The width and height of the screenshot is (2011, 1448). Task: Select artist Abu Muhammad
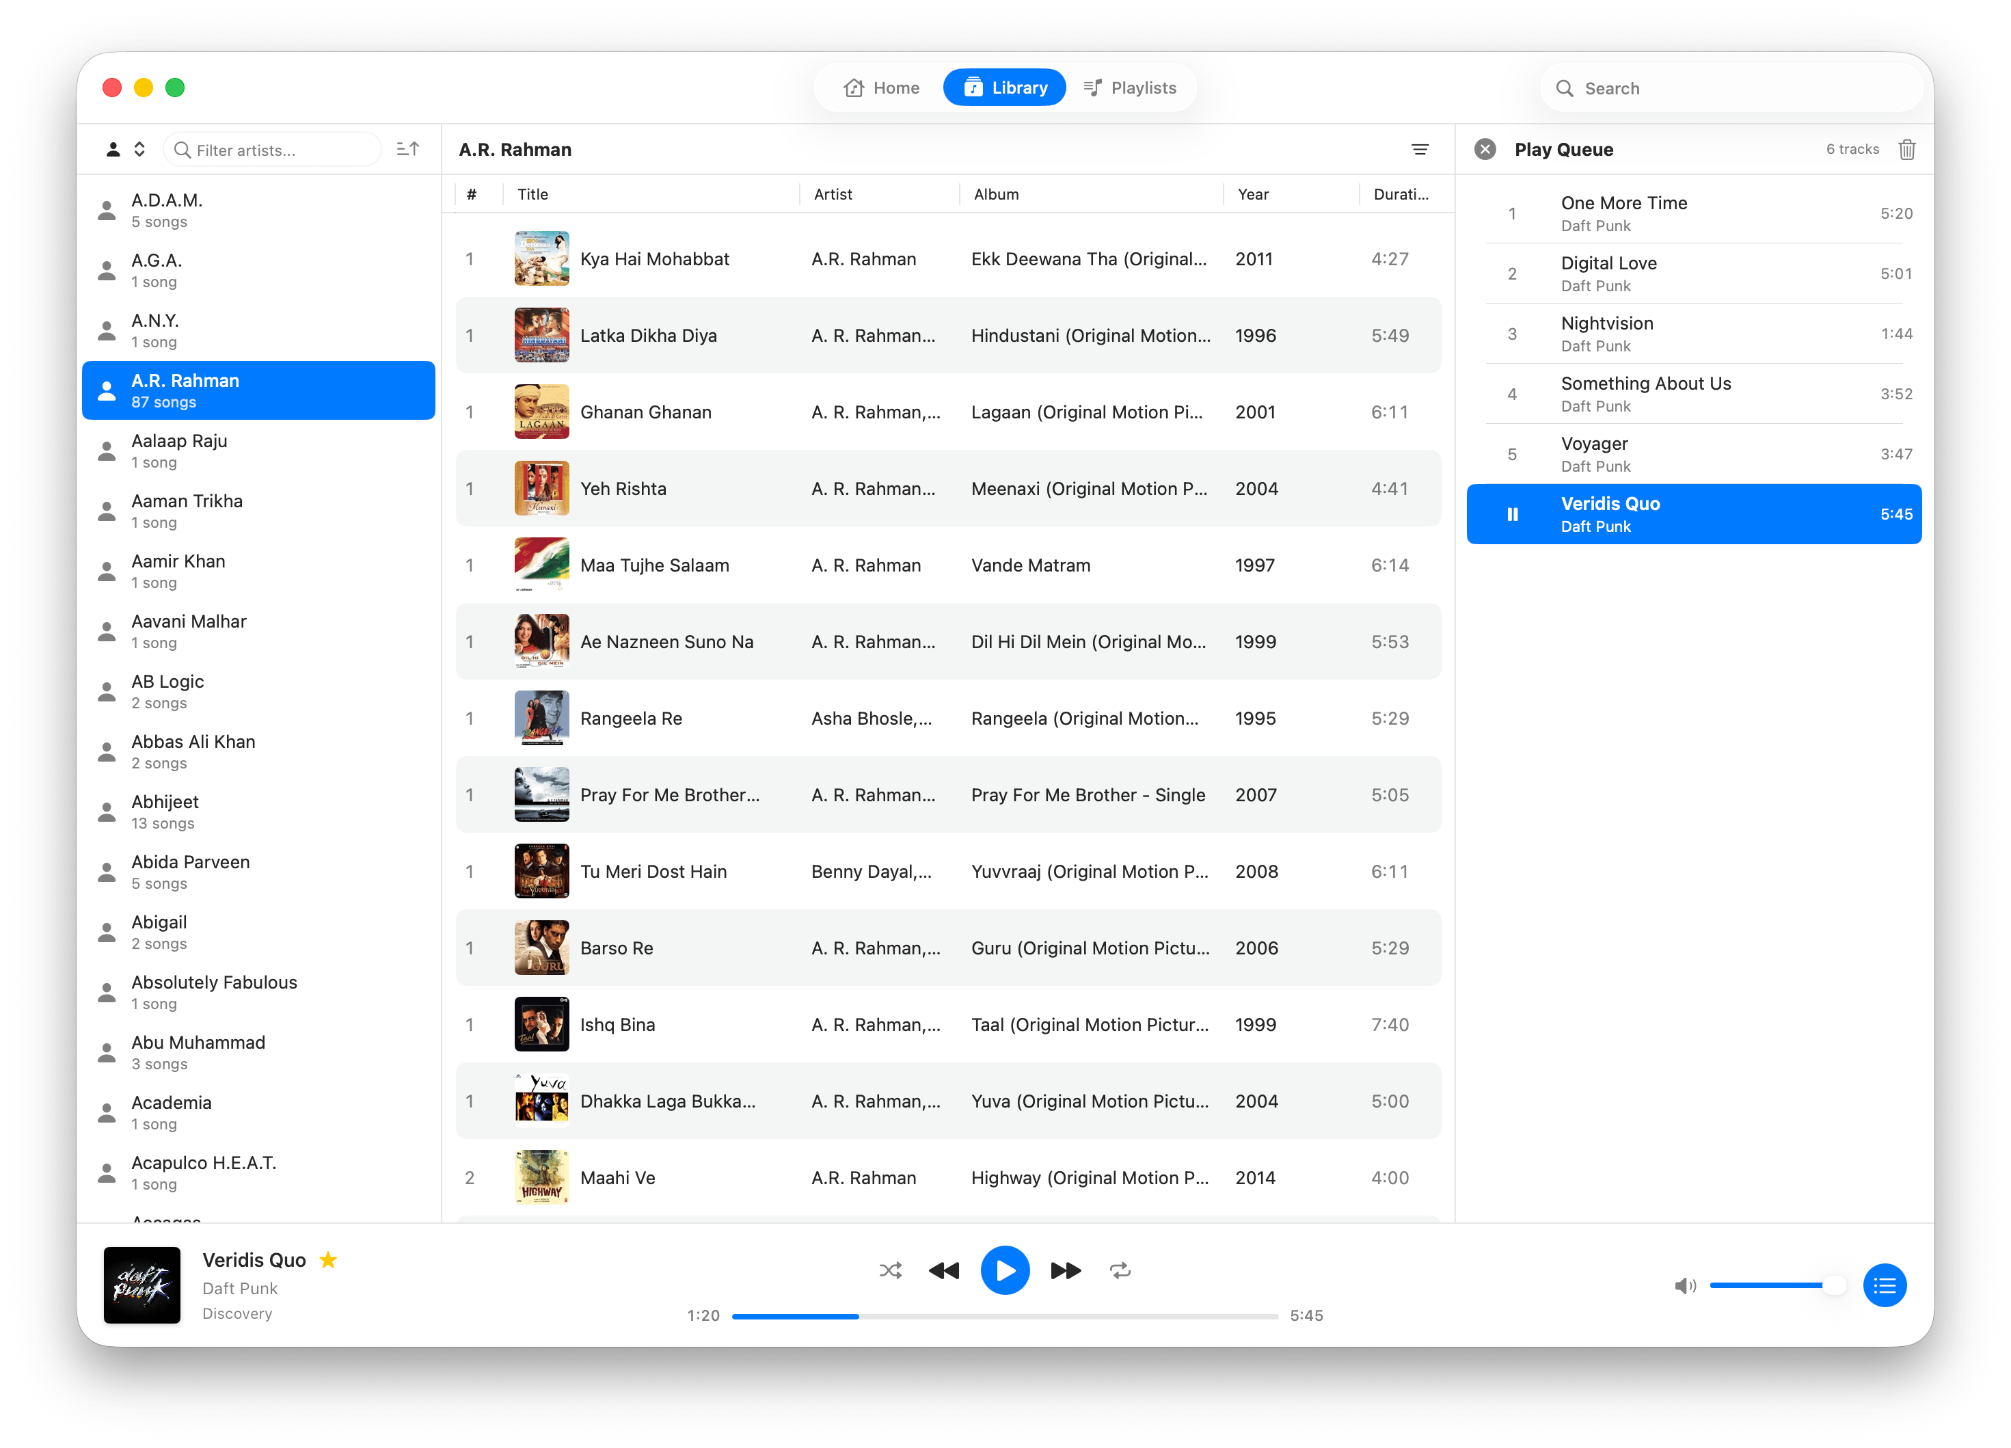(x=259, y=1053)
